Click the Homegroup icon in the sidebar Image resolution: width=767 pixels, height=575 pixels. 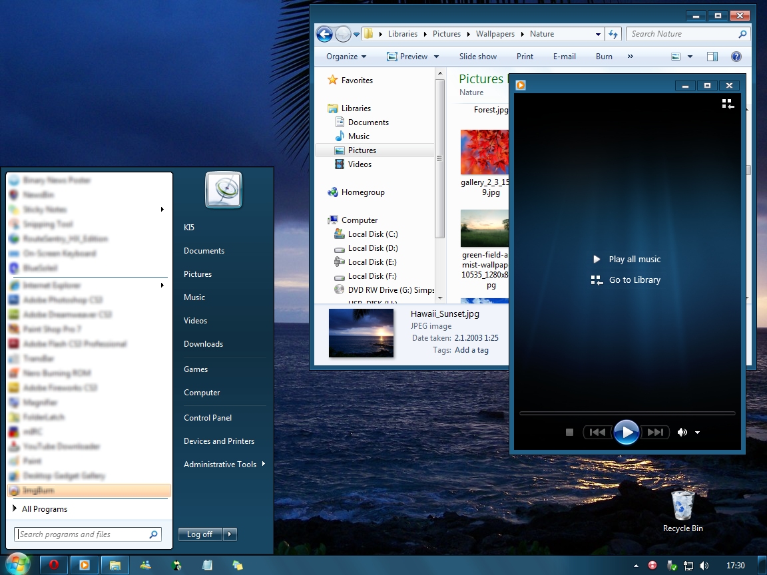(332, 192)
